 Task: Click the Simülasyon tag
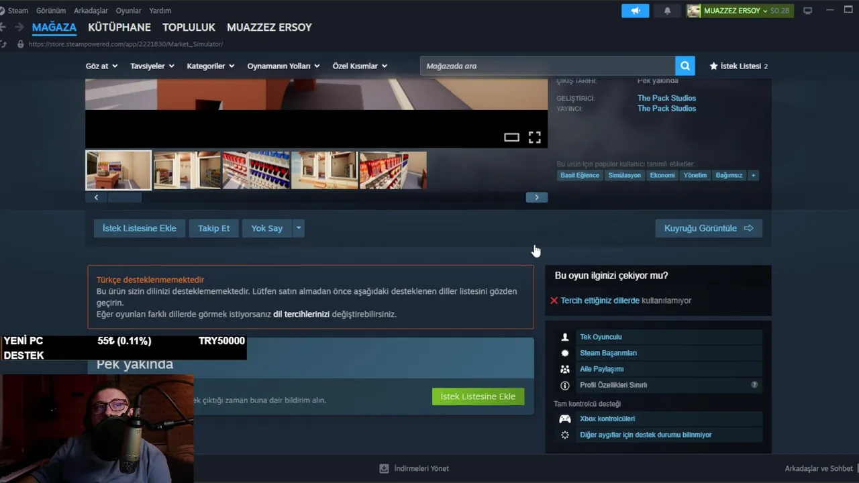[x=624, y=175]
